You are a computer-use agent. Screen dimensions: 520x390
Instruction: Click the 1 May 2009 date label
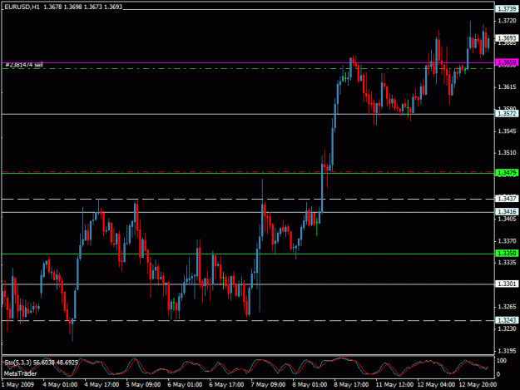pos(18,385)
